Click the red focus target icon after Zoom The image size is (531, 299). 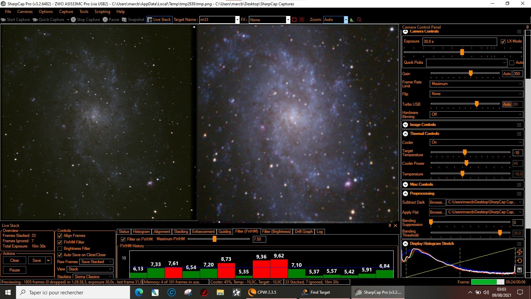tap(359, 20)
